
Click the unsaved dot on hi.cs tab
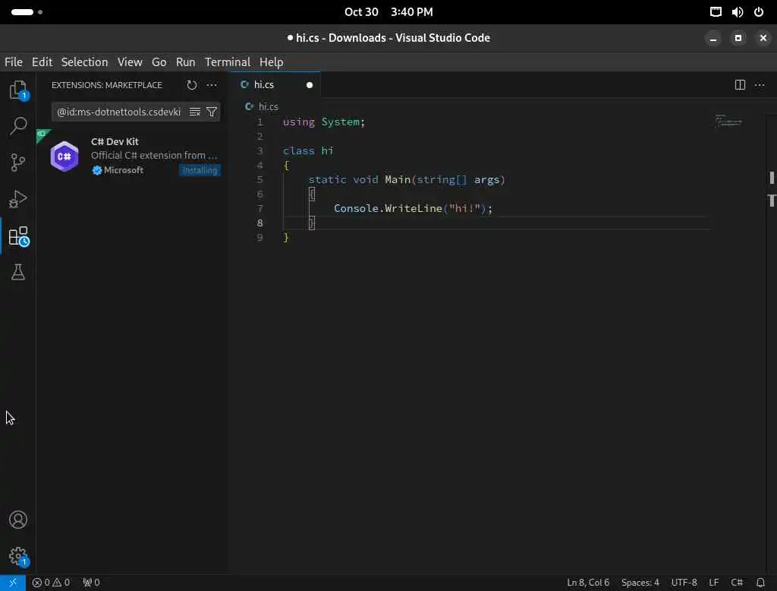[310, 85]
